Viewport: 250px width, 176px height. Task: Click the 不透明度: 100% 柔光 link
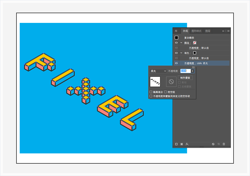[196, 63]
